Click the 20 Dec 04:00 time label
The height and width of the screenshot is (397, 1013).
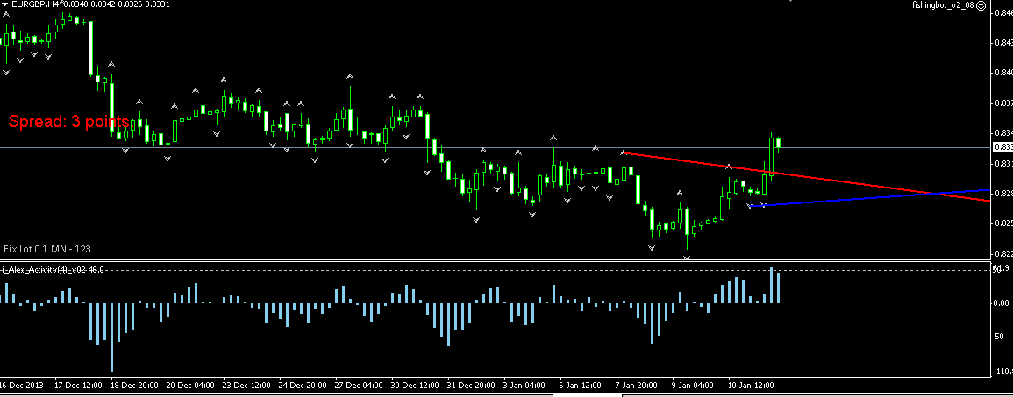pyautogui.click(x=190, y=385)
